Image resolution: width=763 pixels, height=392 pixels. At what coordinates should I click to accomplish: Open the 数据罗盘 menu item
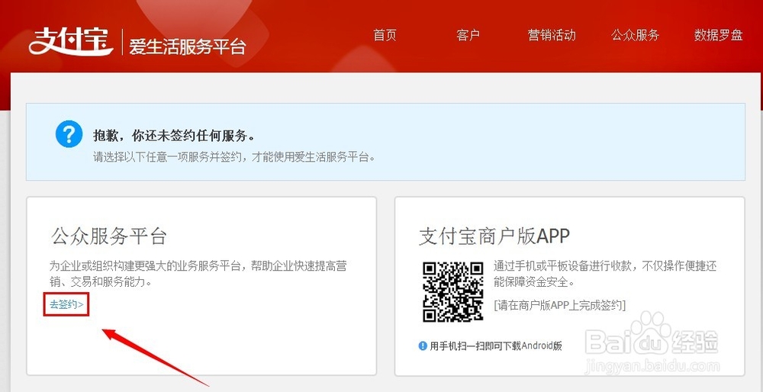point(718,35)
